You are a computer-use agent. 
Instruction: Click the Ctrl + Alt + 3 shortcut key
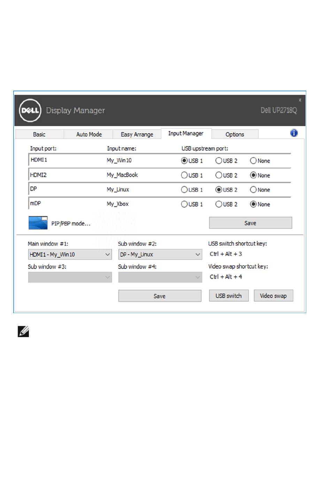click(226, 254)
